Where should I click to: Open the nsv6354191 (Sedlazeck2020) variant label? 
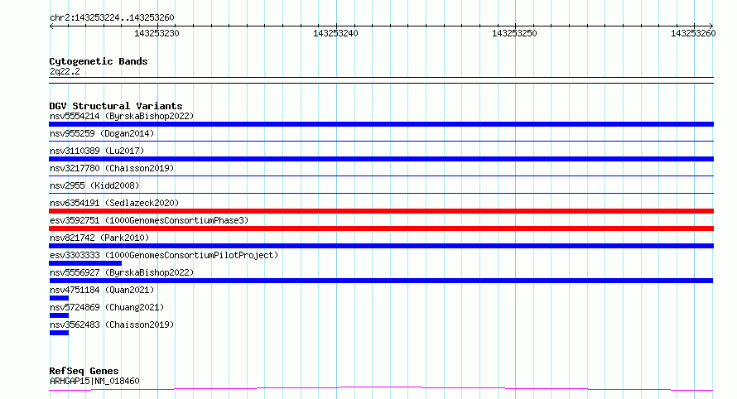click(x=114, y=203)
